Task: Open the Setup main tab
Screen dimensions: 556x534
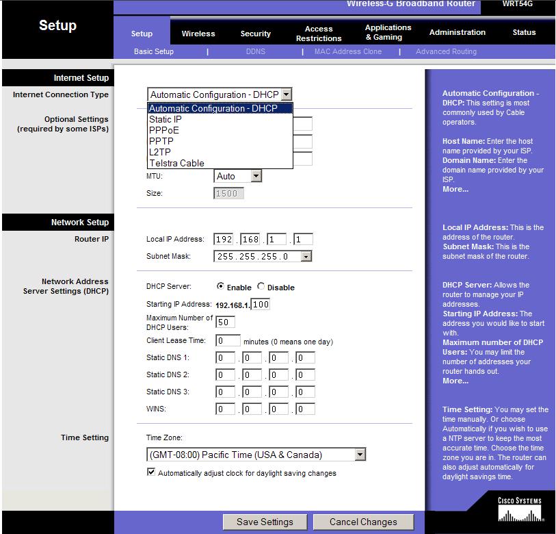Action: pyautogui.click(x=142, y=34)
